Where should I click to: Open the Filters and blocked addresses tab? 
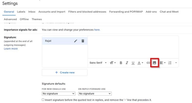[x=87, y=12]
